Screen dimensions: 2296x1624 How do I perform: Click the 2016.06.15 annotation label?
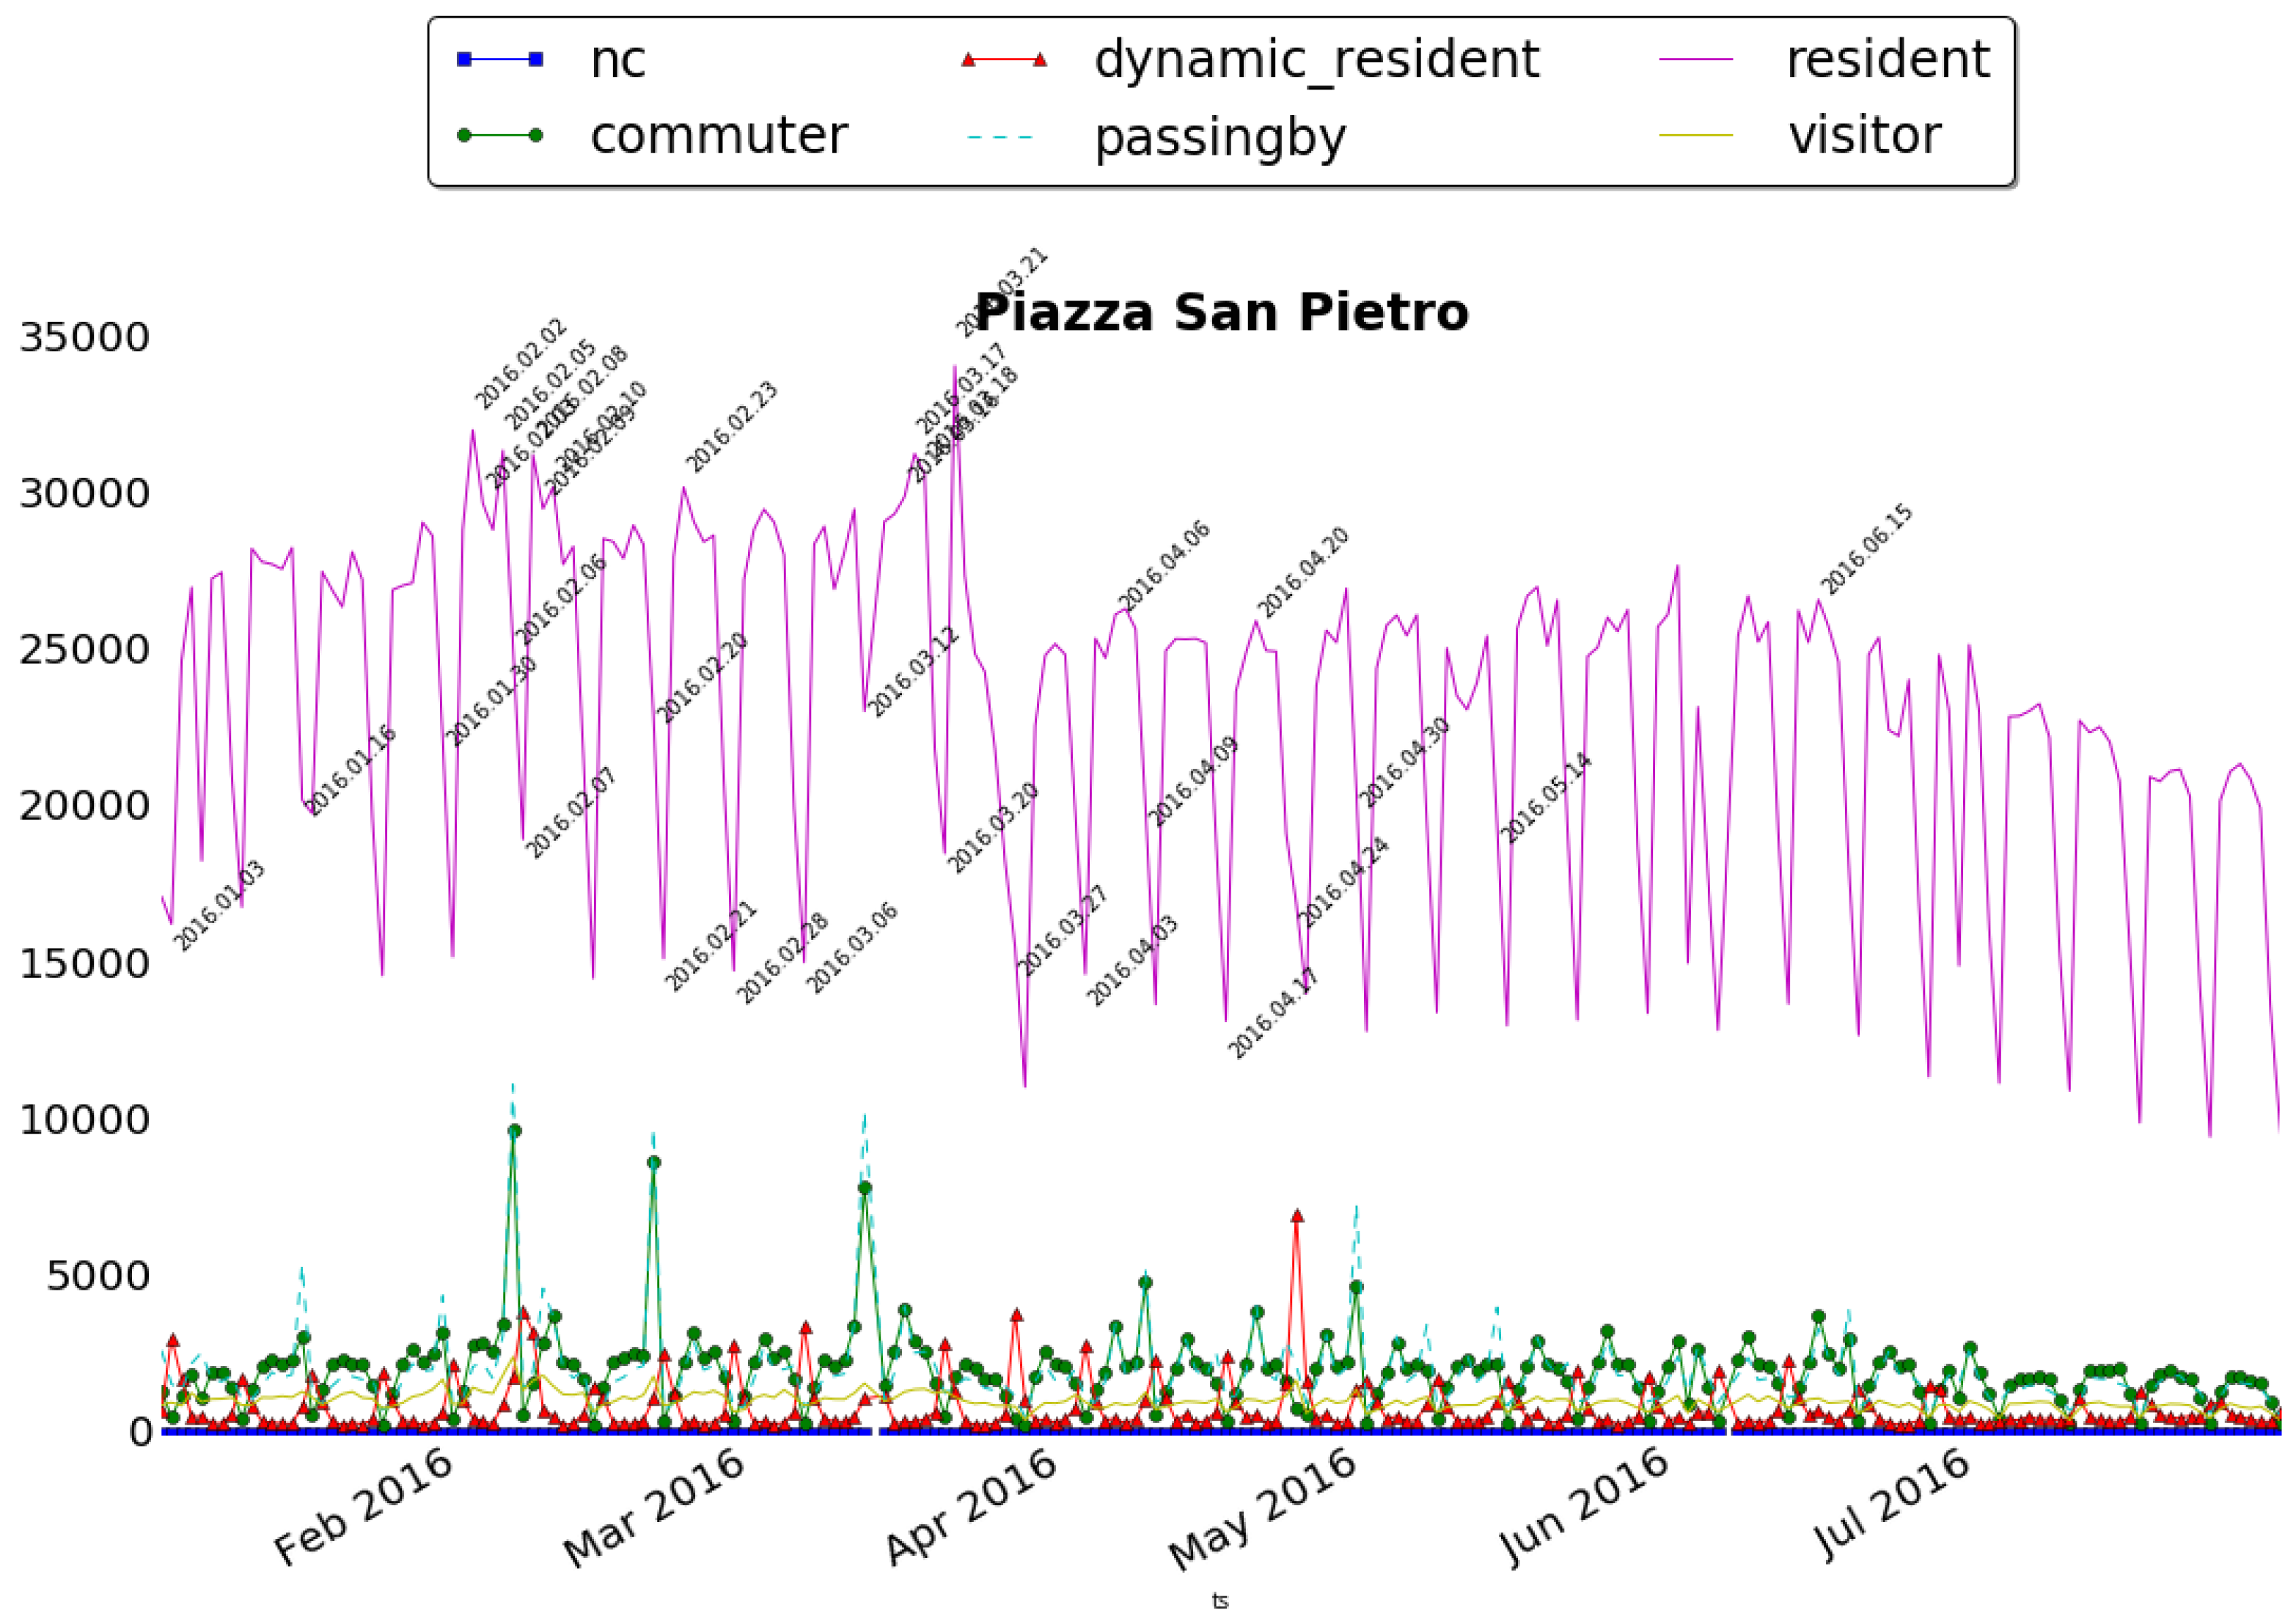[1866, 549]
